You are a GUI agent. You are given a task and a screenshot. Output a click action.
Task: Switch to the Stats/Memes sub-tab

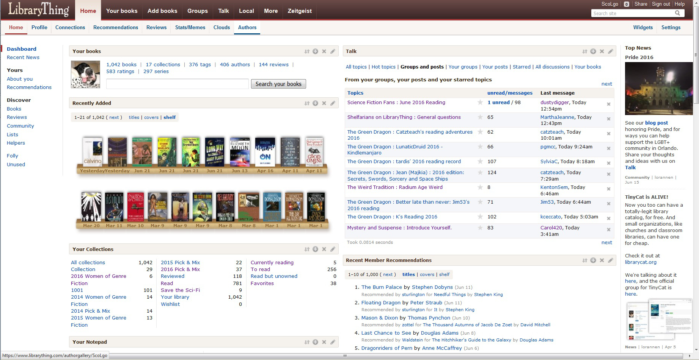tap(190, 27)
